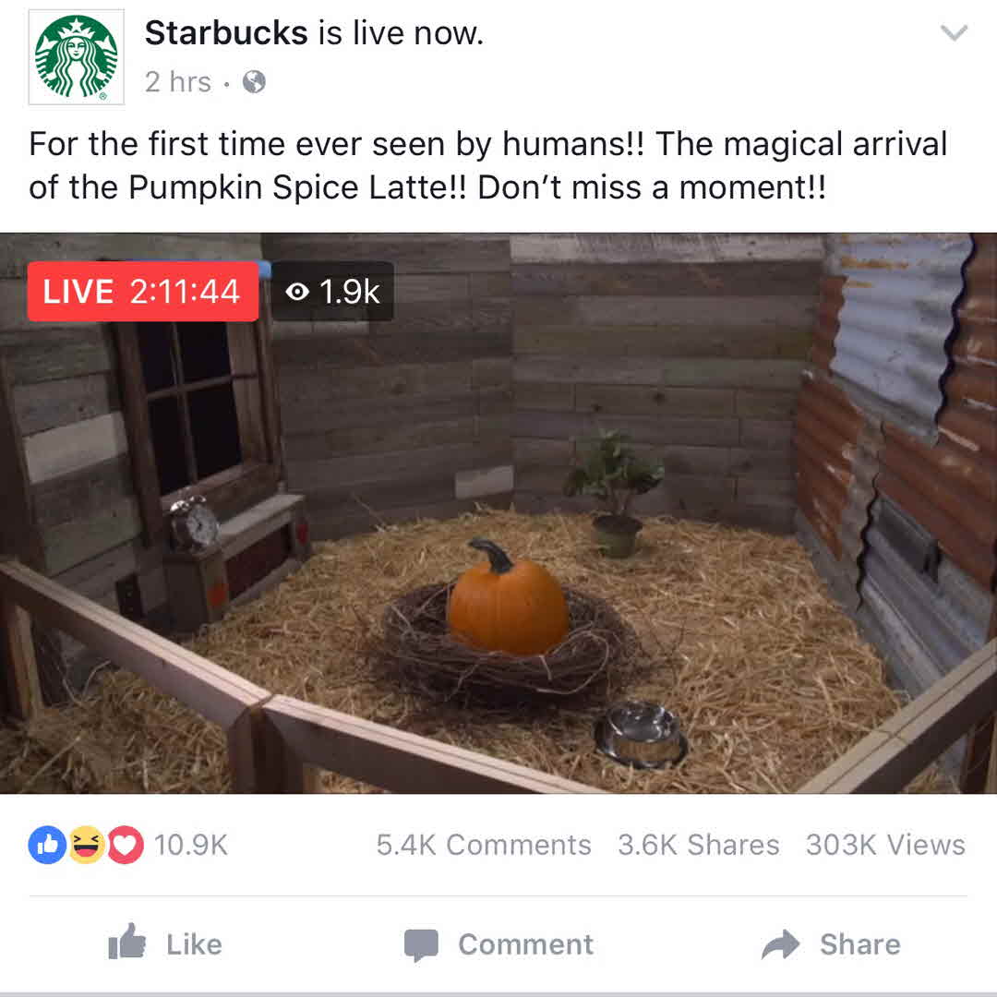This screenshot has width=997, height=997.
Task: Click the Share button label
Action: [860, 945]
